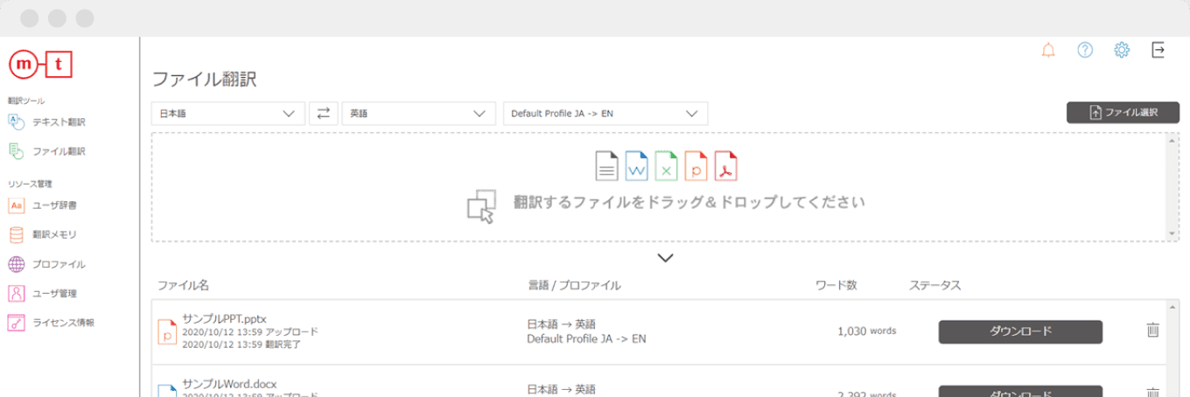This screenshot has width=1190, height=397.
Task: Delete サンプルPPT.pptx with trash icon
Action: tap(1152, 331)
